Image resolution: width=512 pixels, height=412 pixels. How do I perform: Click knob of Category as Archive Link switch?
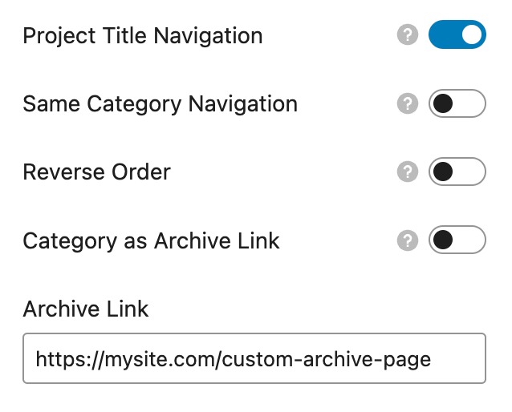[443, 240]
